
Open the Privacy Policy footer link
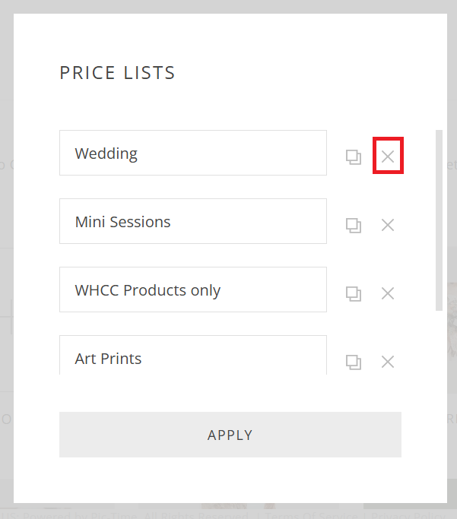pyautogui.click(x=410, y=516)
